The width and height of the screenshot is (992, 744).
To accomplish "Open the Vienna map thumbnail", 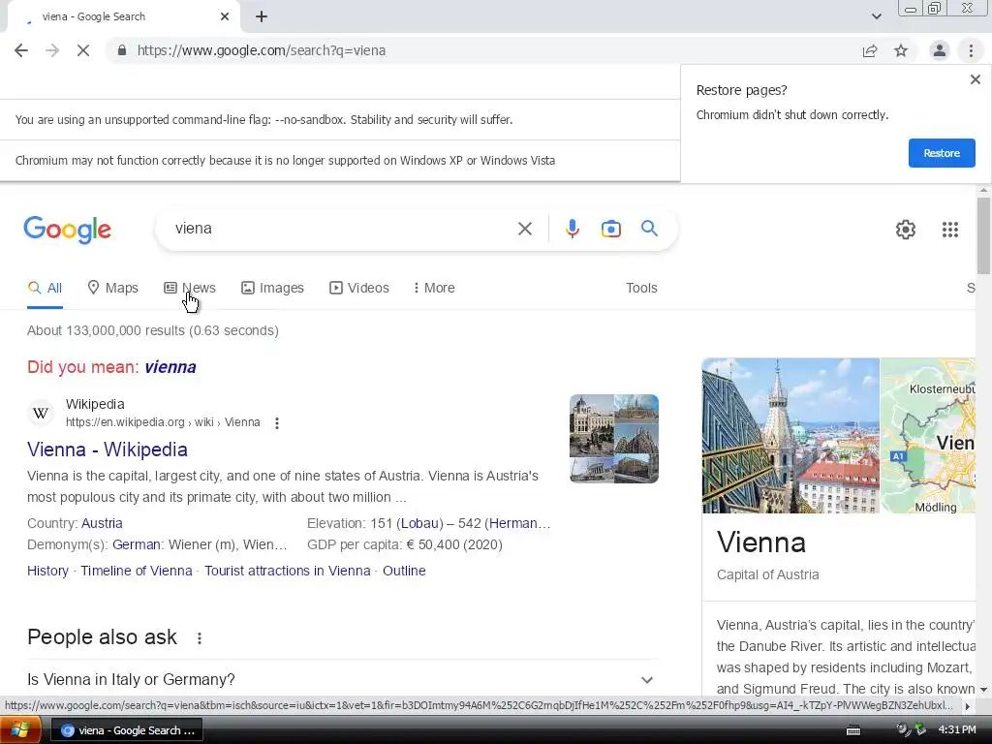I will click(x=928, y=435).
